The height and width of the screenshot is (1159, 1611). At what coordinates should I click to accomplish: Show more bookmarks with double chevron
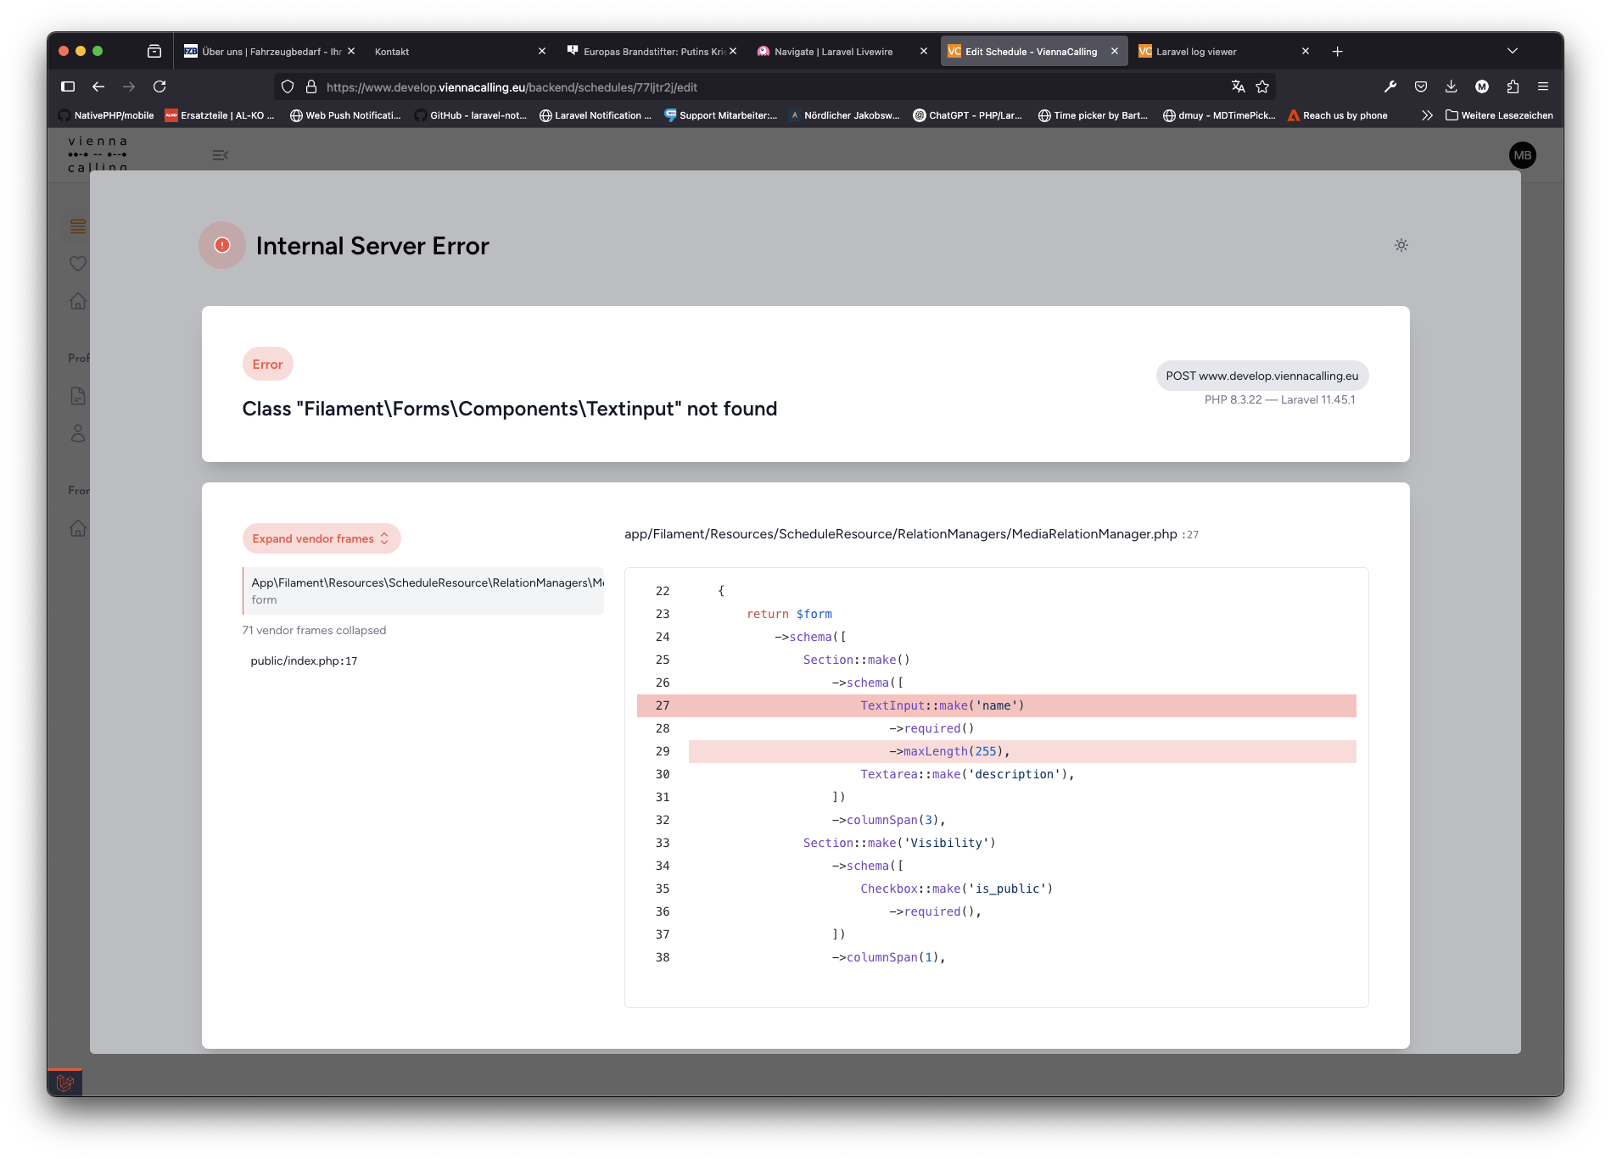1427,115
